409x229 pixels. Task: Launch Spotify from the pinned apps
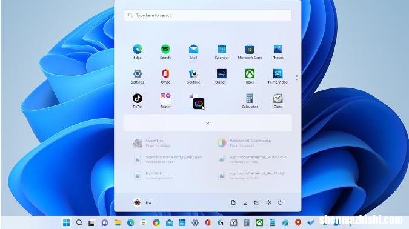click(x=165, y=51)
